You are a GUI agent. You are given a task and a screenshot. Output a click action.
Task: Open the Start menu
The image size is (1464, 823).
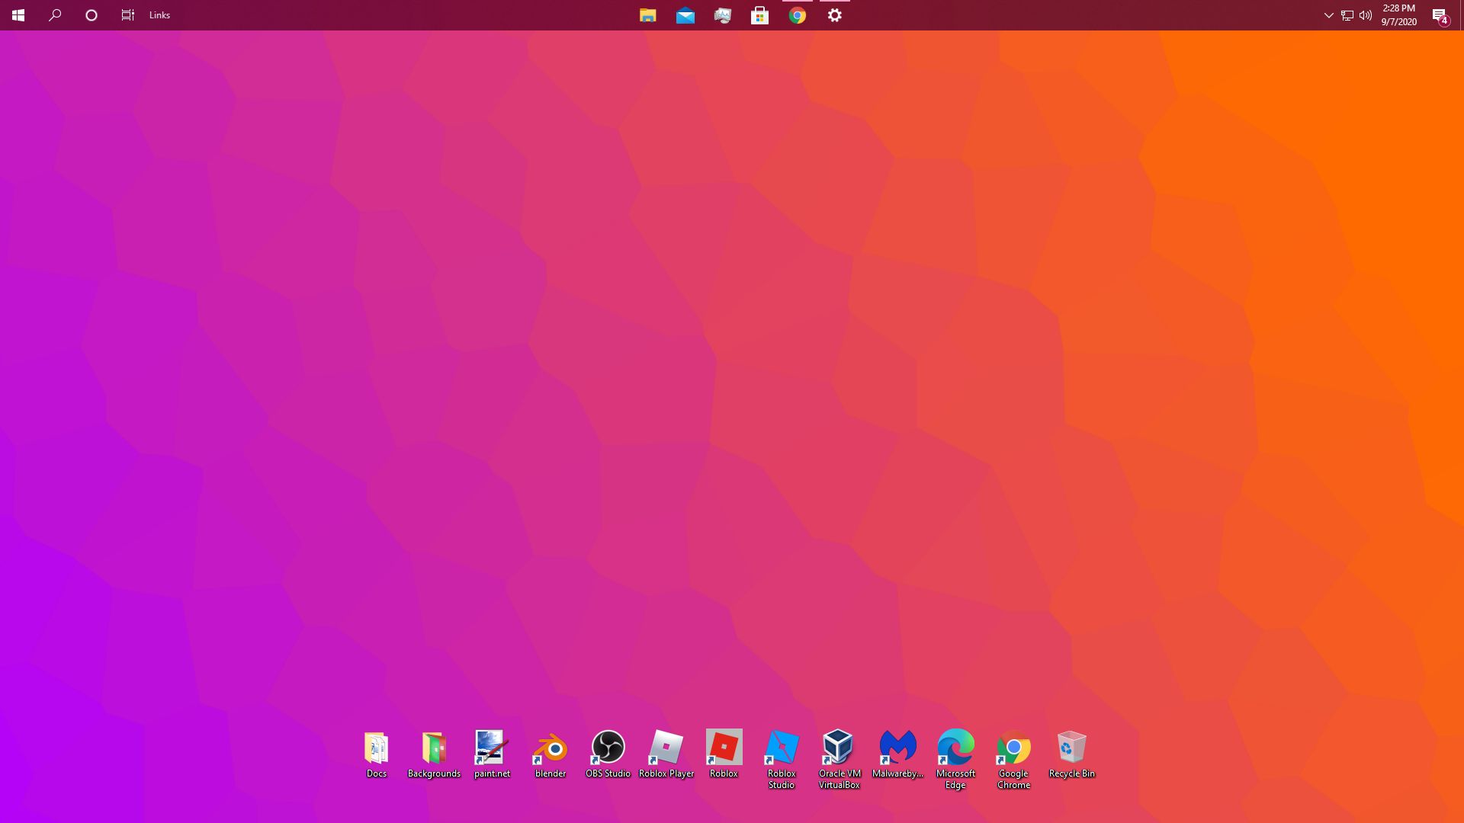click(x=18, y=14)
